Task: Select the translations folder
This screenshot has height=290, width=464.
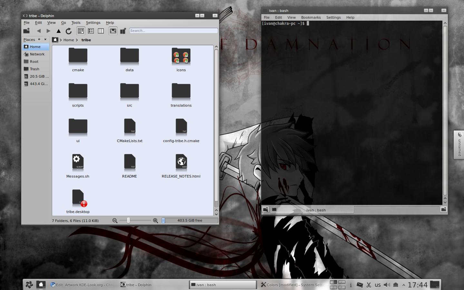Action: pyautogui.click(x=181, y=95)
